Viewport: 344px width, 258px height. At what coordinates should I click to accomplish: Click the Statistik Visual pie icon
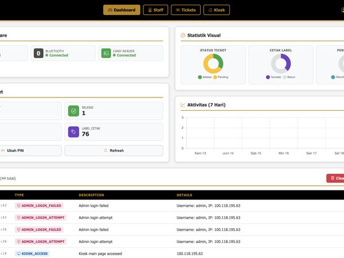pyautogui.click(x=183, y=36)
